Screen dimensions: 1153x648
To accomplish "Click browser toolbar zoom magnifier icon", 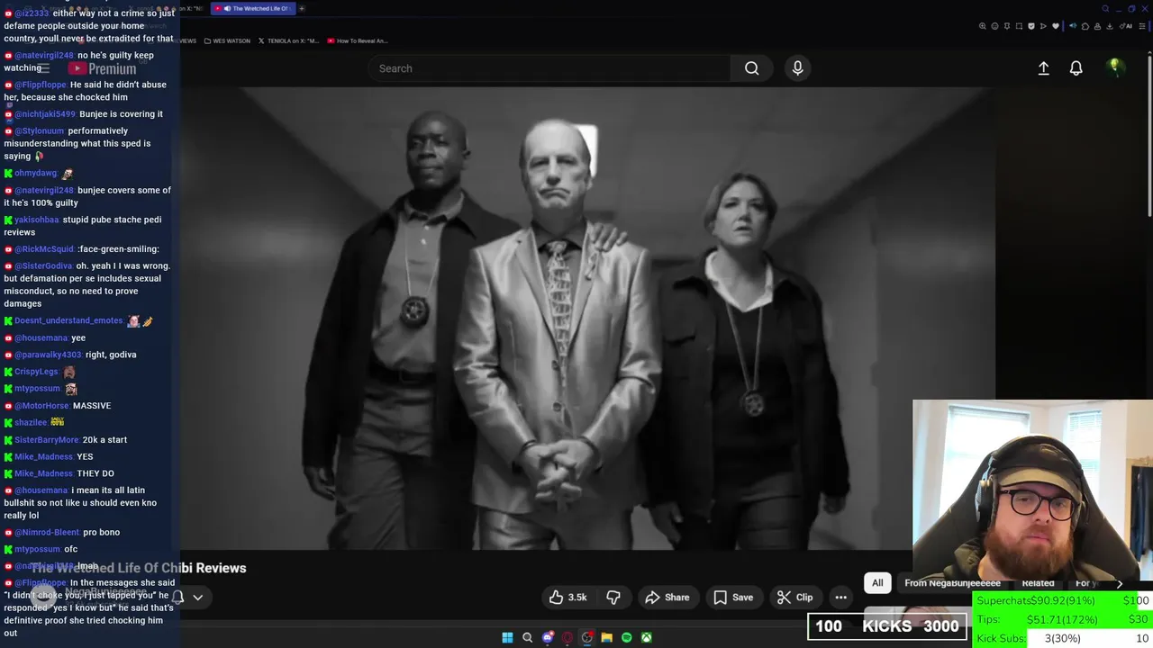I will tap(983, 26).
